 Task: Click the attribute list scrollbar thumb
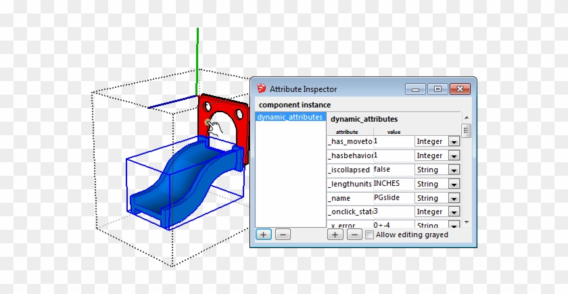pos(467,130)
